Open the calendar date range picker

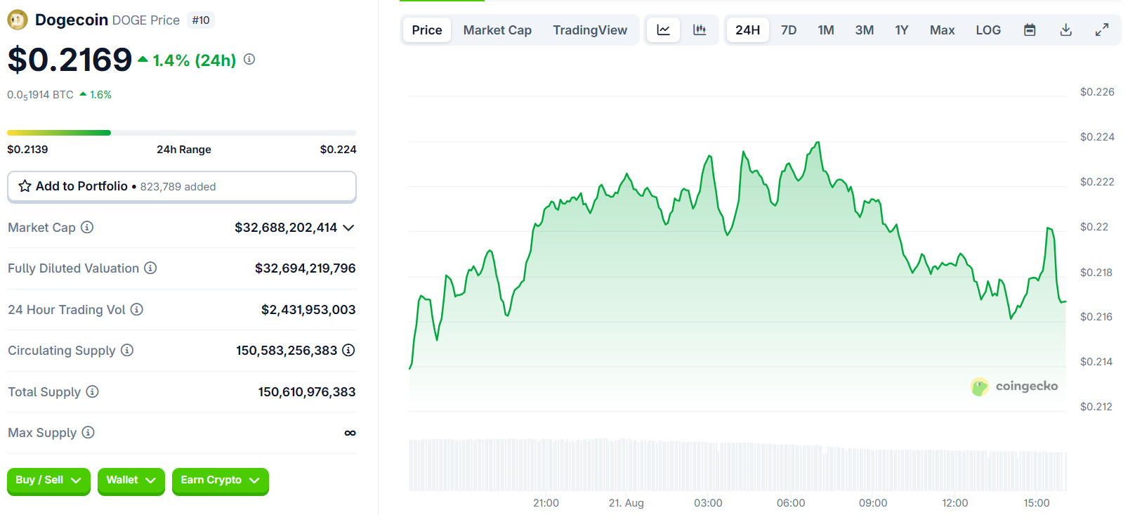click(x=1030, y=30)
